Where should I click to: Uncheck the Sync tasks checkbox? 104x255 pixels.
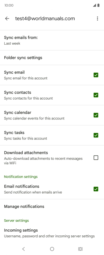click(96, 135)
